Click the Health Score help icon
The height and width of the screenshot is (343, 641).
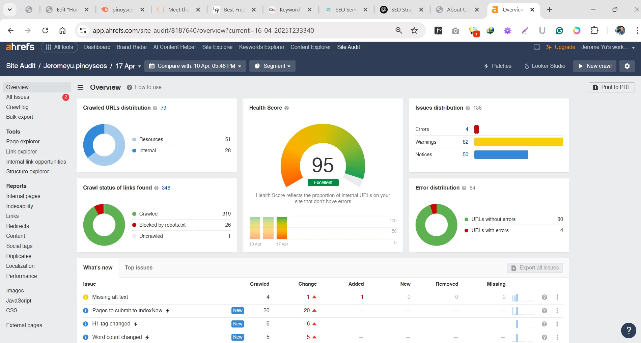coord(287,108)
